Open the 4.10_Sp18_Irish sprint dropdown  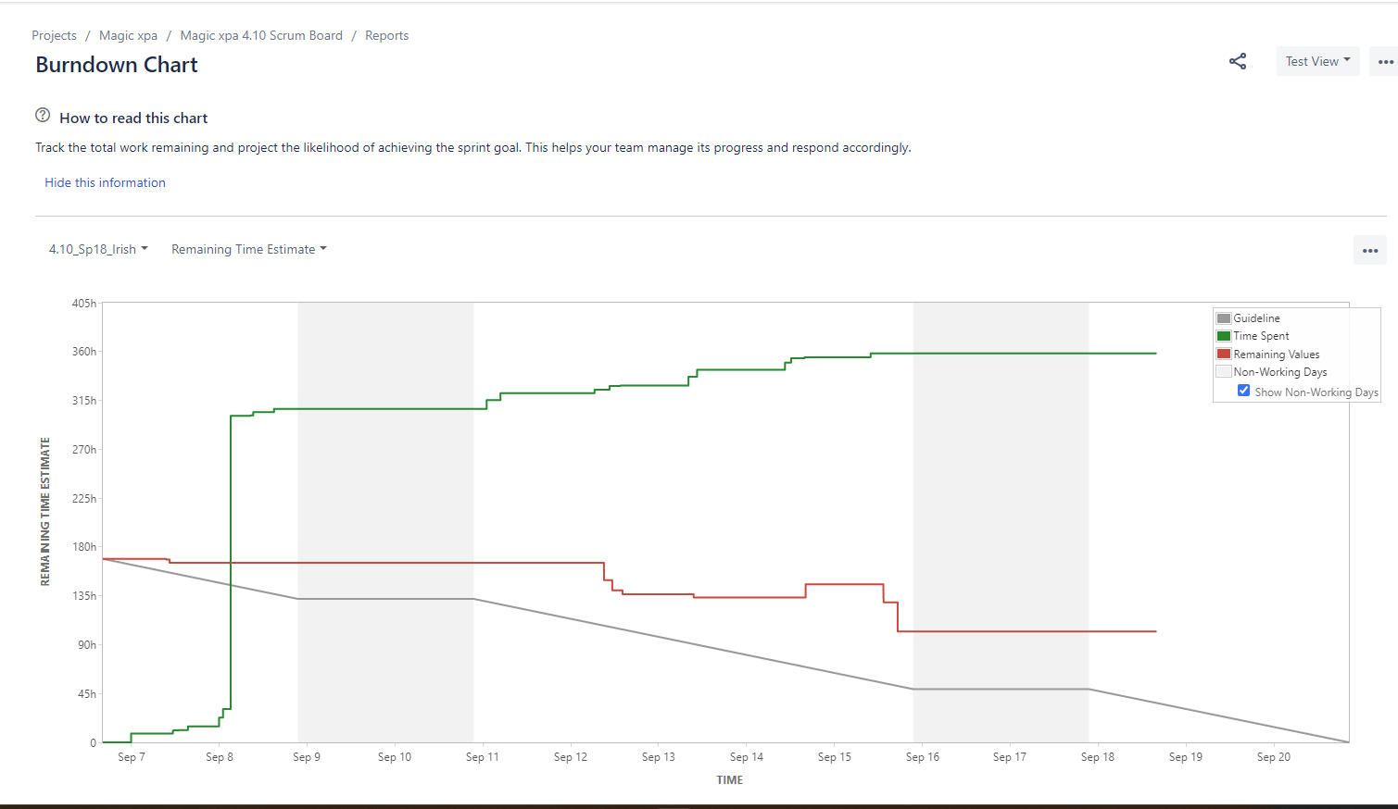[95, 248]
